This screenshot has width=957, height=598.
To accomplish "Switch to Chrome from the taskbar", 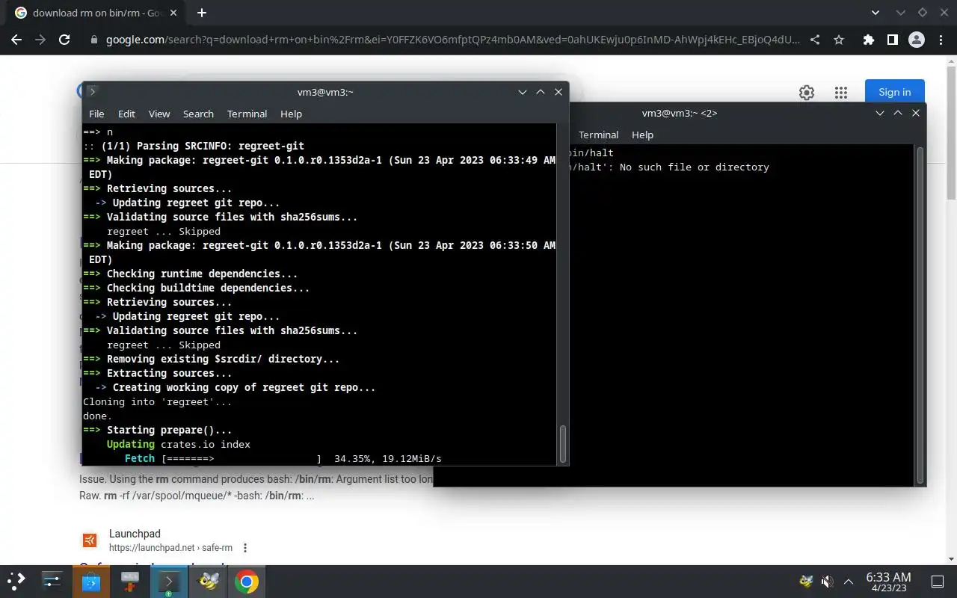I will 247,581.
